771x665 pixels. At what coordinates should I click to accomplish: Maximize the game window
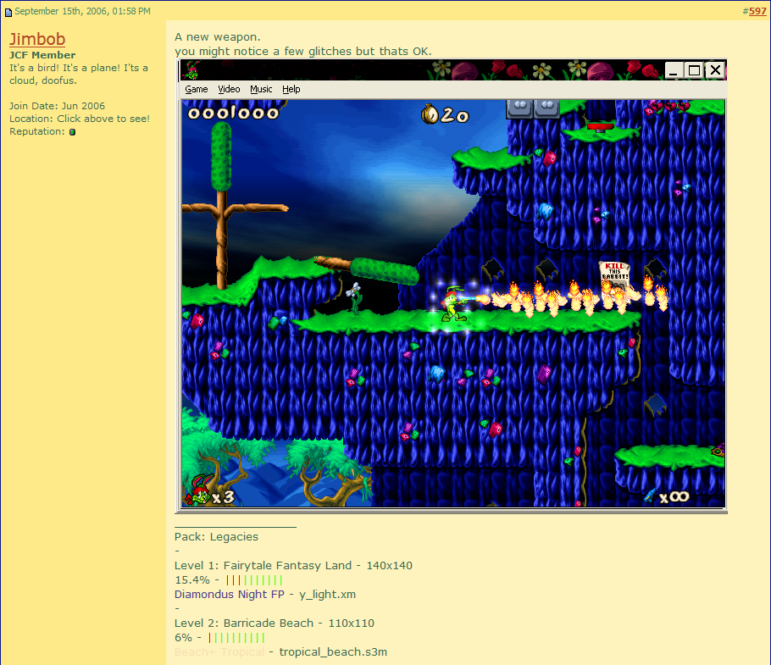pyautogui.click(x=694, y=70)
